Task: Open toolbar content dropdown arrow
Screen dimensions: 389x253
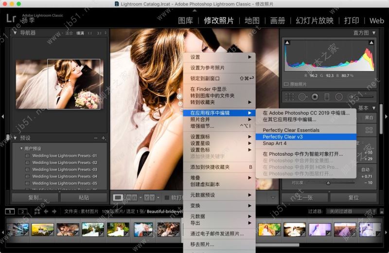Action: pos(273,198)
